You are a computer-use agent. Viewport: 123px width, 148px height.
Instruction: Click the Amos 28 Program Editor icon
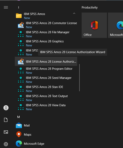pos(21,71)
